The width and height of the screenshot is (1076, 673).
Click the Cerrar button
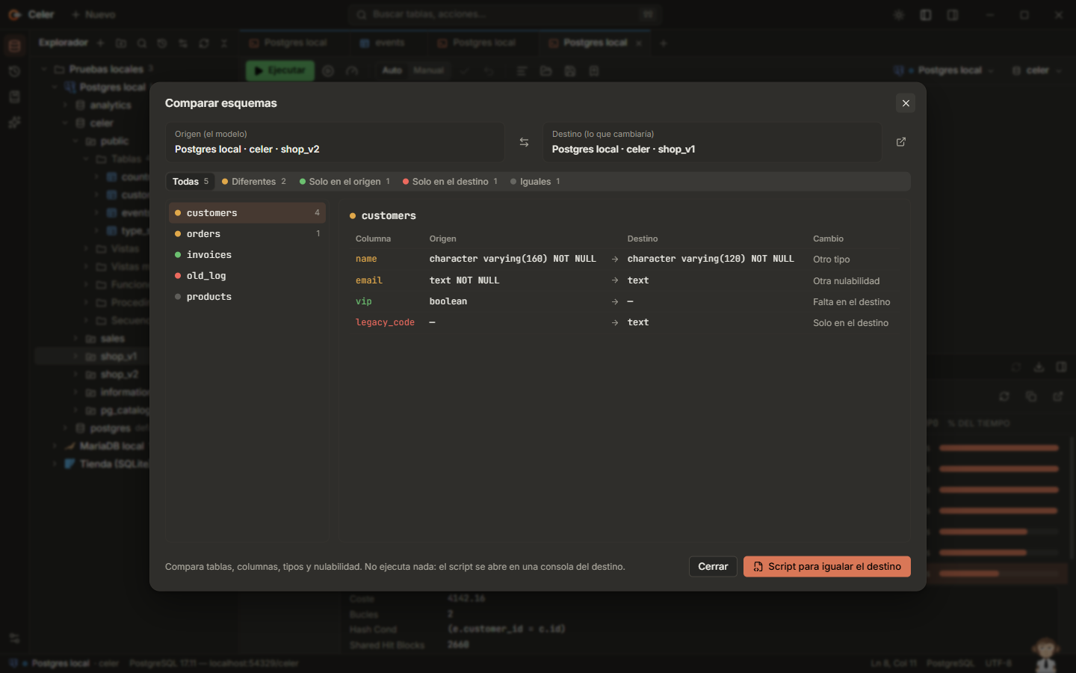pos(713,567)
